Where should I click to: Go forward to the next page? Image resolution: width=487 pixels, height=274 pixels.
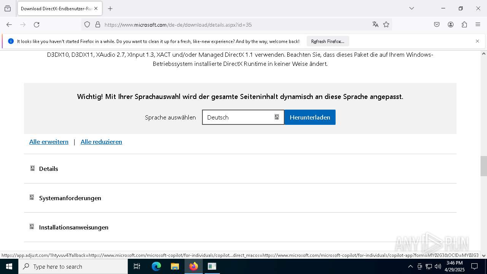pyautogui.click(x=23, y=25)
